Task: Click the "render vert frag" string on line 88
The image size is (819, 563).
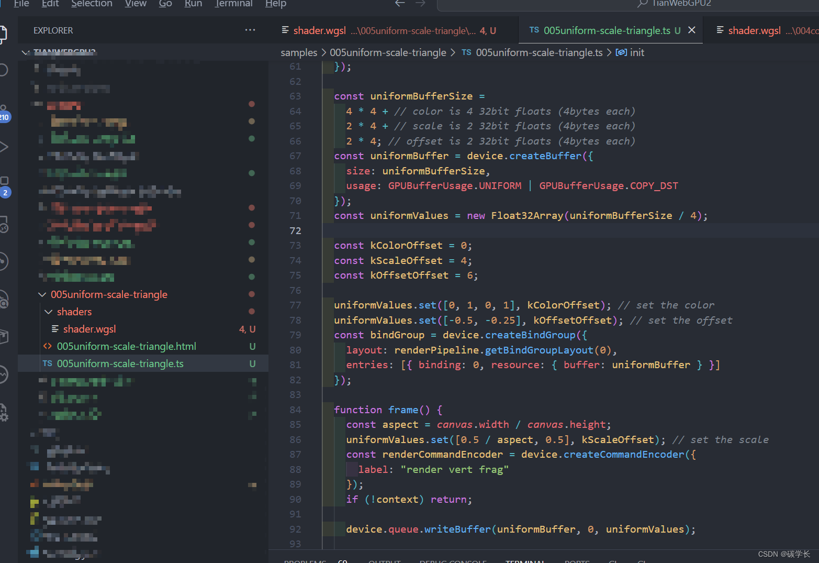Action: (454, 470)
